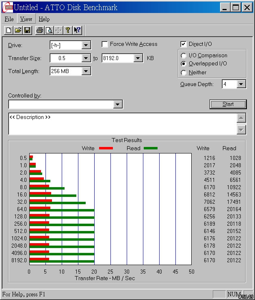Select the Overlapped I/O radio button
255x300 pixels.
[184, 64]
